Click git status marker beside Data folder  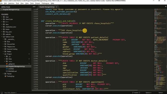[x=29, y=59]
